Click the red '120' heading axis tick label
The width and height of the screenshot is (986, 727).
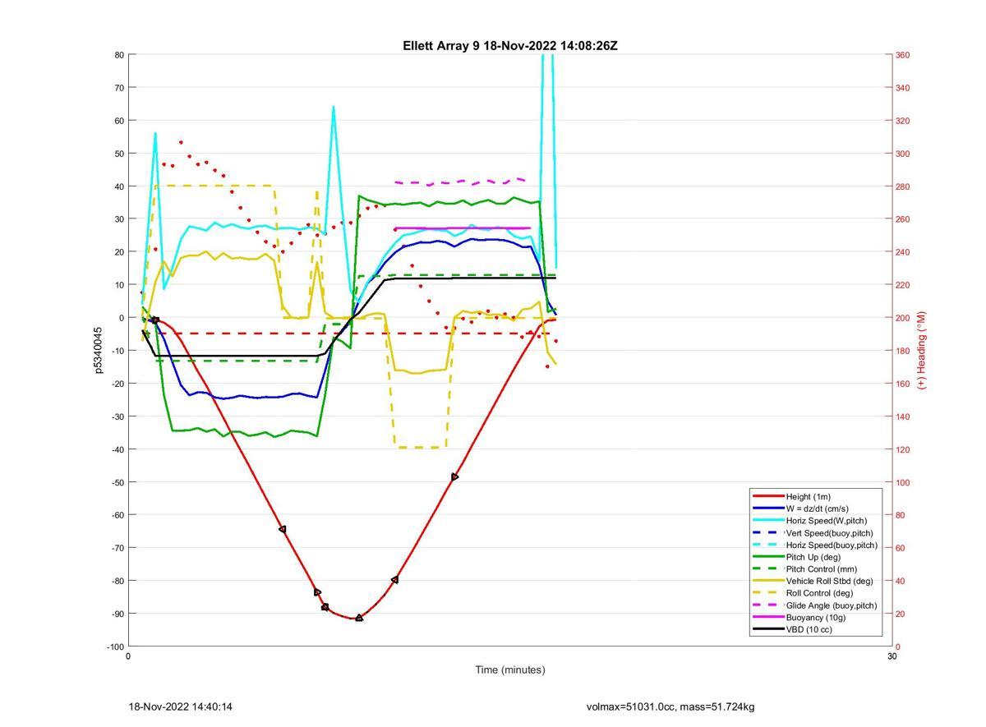click(x=903, y=449)
